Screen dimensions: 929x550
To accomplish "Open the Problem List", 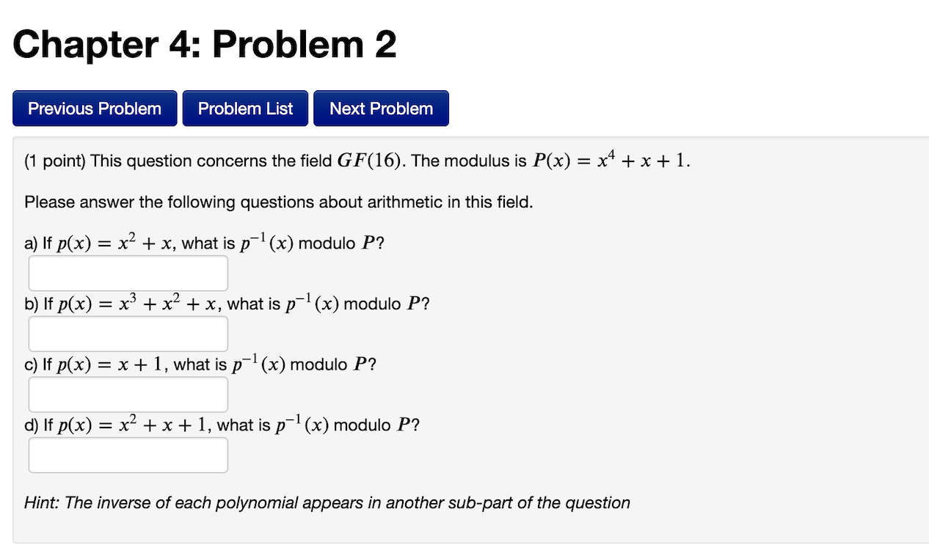I will click(x=245, y=108).
